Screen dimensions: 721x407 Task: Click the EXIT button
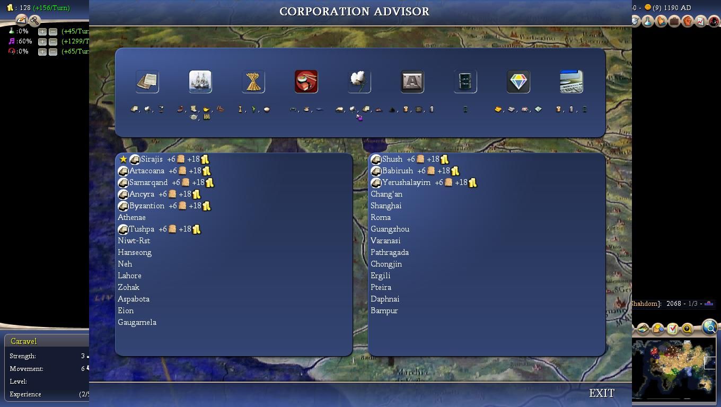602,393
